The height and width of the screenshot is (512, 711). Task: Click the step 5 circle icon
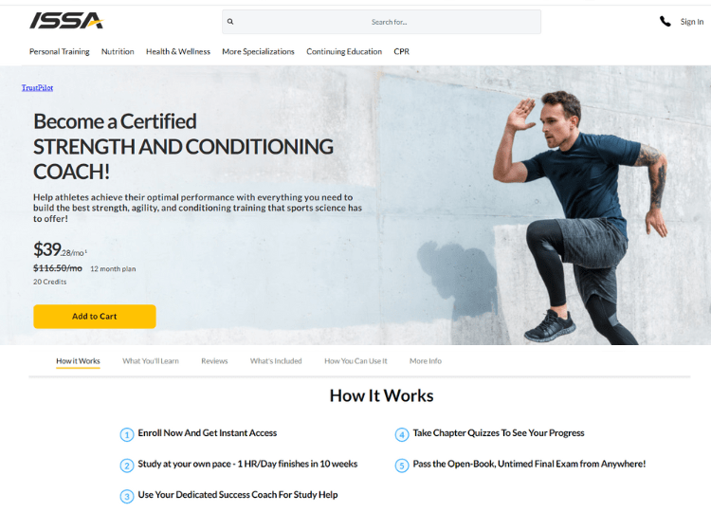(x=402, y=466)
